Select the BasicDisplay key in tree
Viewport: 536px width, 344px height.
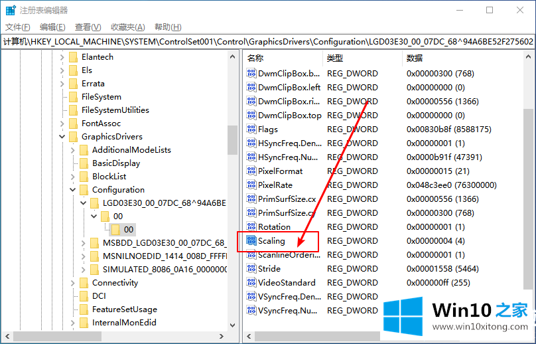[x=116, y=163]
